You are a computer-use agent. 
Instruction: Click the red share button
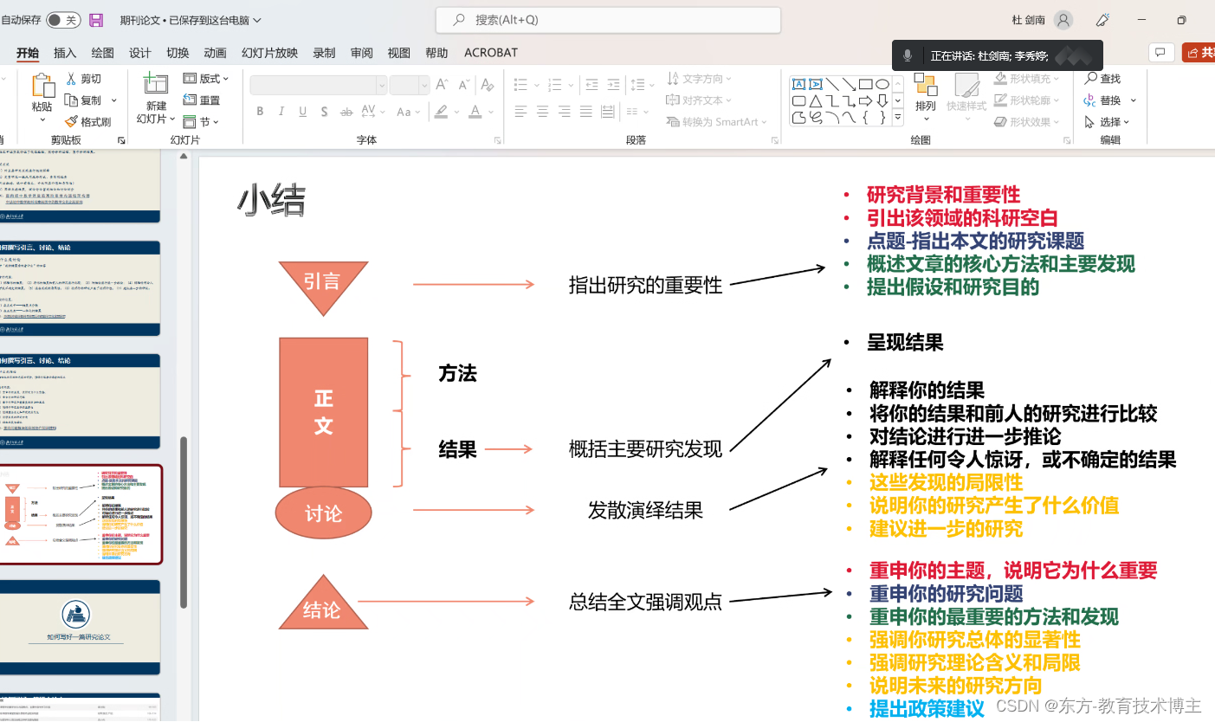click(1199, 53)
